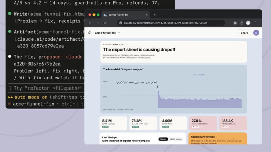Image resolution: width=271 pixels, height=152 pixels.
Task: Open the browser three-dot menu
Action: tap(256, 23)
